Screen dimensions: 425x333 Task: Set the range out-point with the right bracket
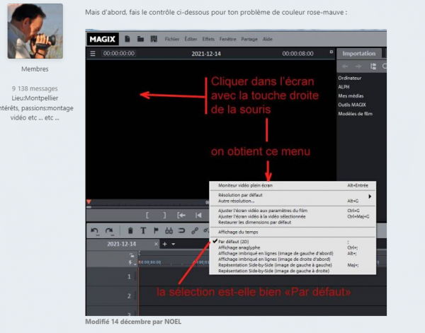(x=164, y=216)
